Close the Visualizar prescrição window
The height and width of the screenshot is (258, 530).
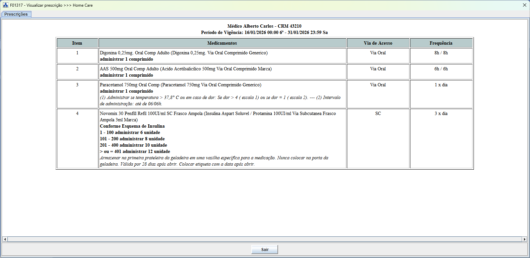524,5
